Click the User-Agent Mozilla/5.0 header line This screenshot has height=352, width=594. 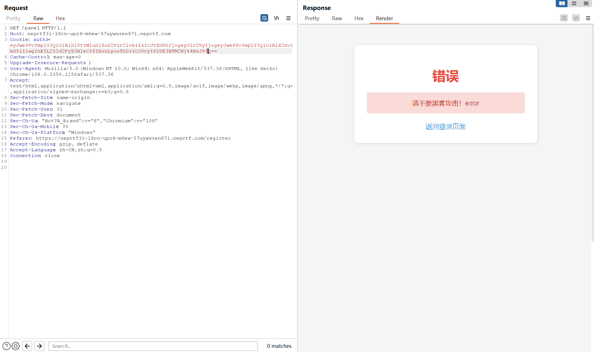[144, 69]
